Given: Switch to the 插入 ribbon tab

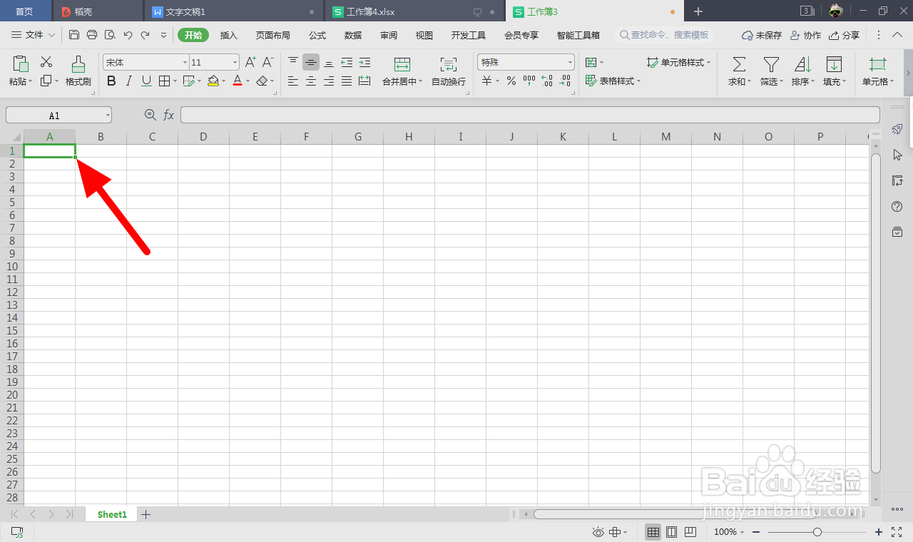Looking at the screenshot, I should pos(228,34).
